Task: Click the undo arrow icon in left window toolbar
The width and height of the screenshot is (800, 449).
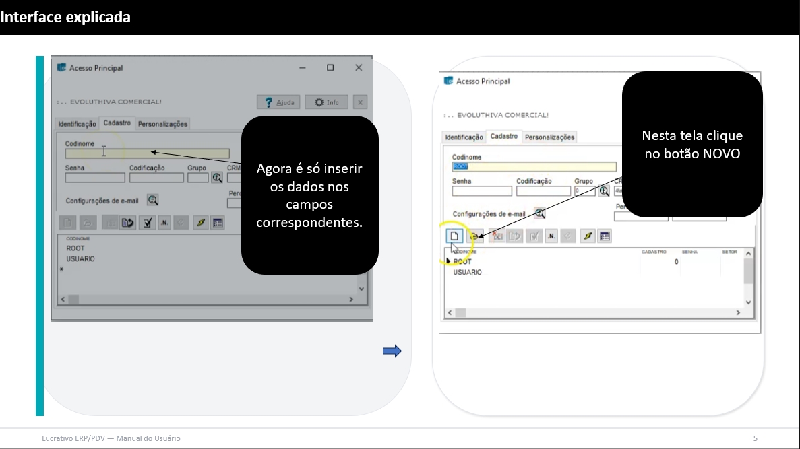Action: pyautogui.click(x=128, y=223)
